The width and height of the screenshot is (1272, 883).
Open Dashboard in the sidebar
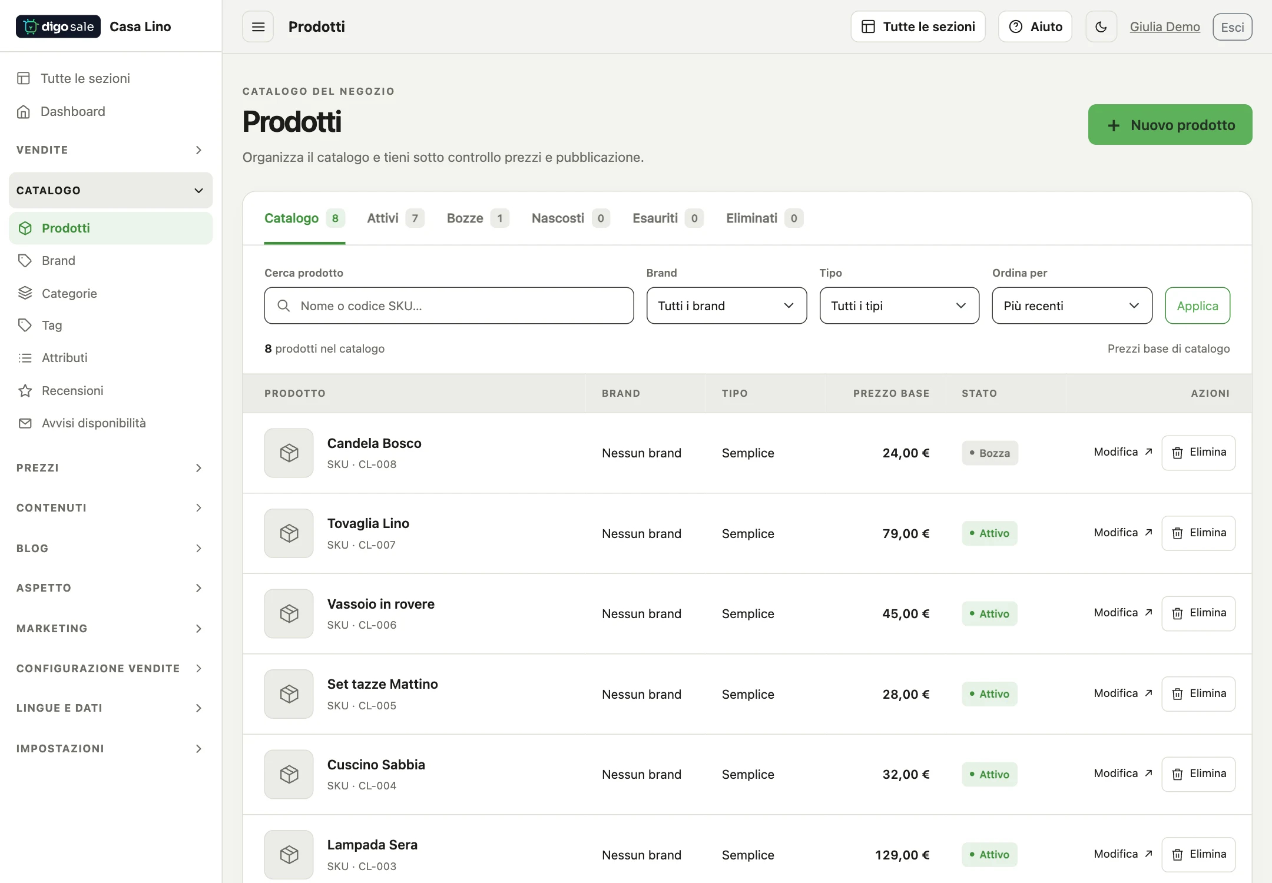tap(111, 111)
